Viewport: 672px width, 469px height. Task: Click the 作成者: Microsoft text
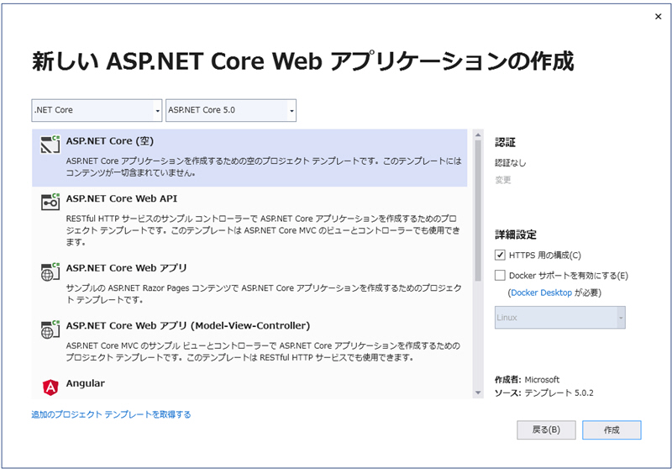click(528, 379)
